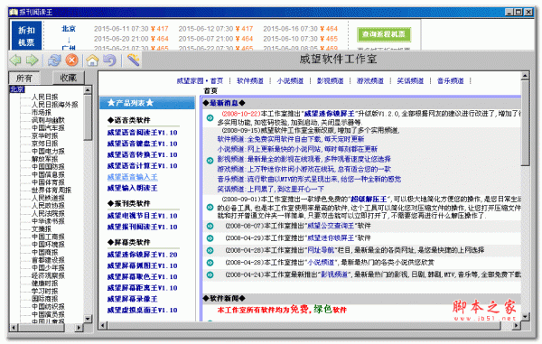Click the tree panel's horizontal scroll-right arrow
This screenshot has height=344, width=542.
[x=79, y=327]
